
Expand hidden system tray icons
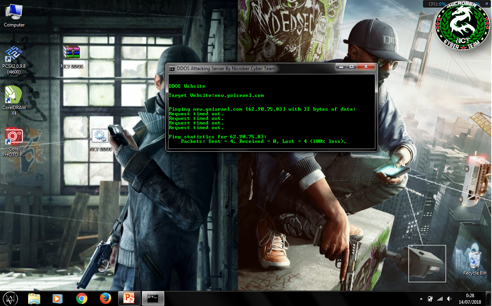[421, 298]
